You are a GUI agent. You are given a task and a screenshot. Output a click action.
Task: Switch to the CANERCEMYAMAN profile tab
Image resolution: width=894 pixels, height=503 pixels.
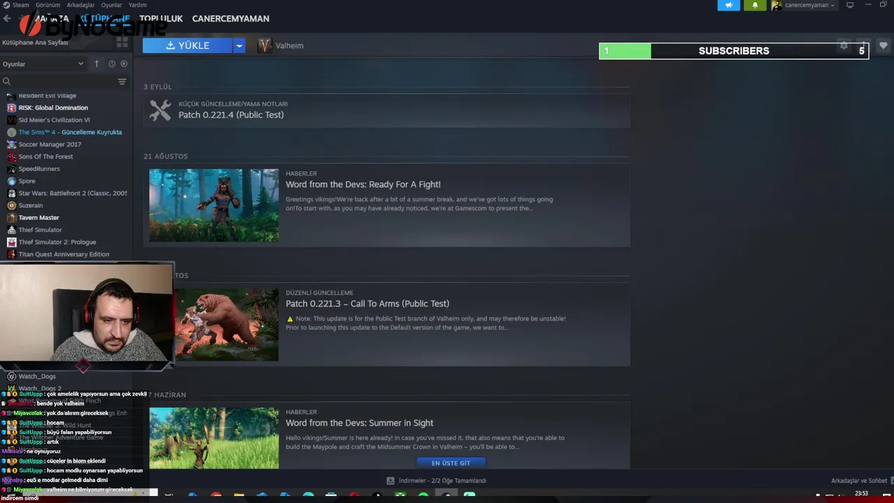230,19
